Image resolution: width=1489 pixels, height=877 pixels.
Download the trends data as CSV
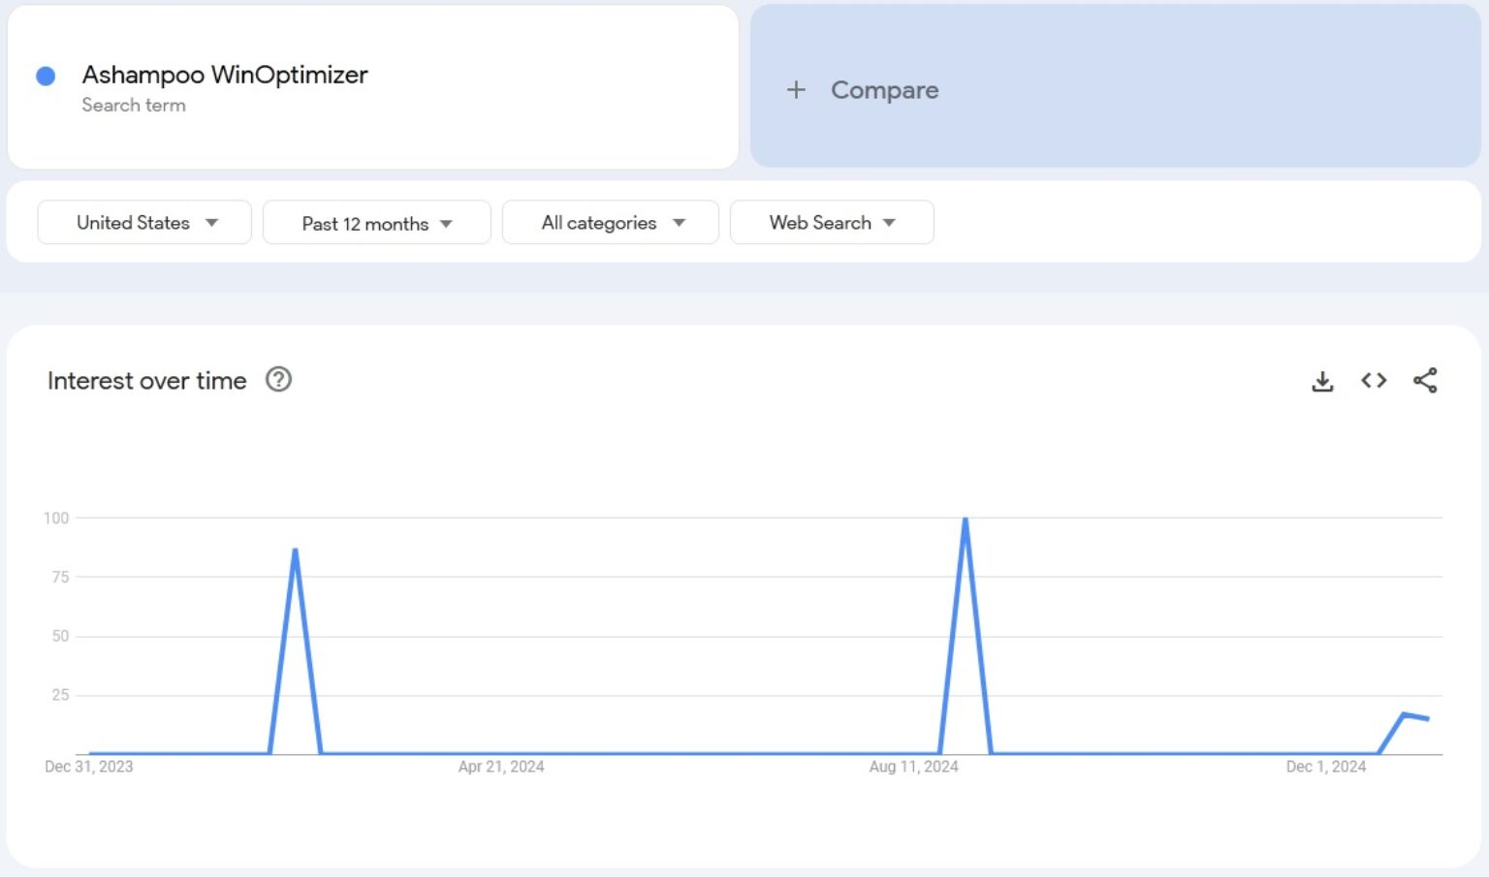pos(1322,381)
